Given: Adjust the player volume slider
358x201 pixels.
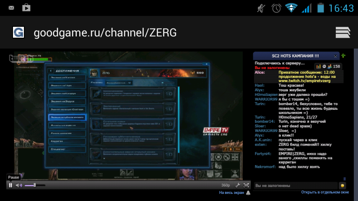Looking at the screenshot, I should 35,185.
